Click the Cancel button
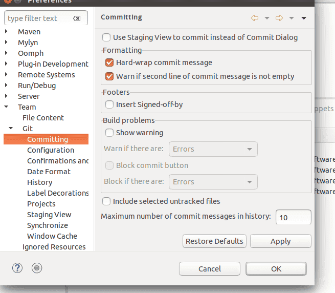This screenshot has width=335, height=293. pos(210,269)
